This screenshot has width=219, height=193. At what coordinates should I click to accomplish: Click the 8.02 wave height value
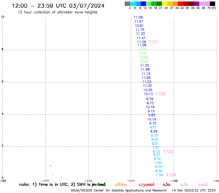(x=157, y=152)
